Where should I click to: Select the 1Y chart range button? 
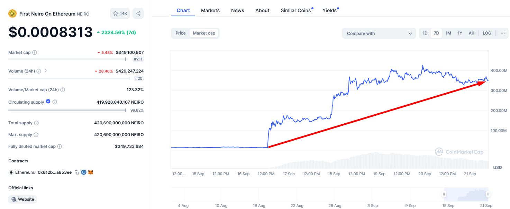point(460,33)
